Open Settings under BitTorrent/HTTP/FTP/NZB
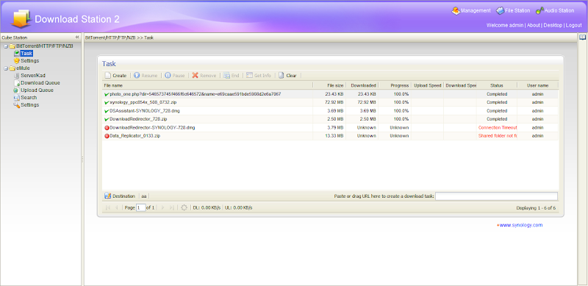The image size is (588, 286). coord(29,61)
